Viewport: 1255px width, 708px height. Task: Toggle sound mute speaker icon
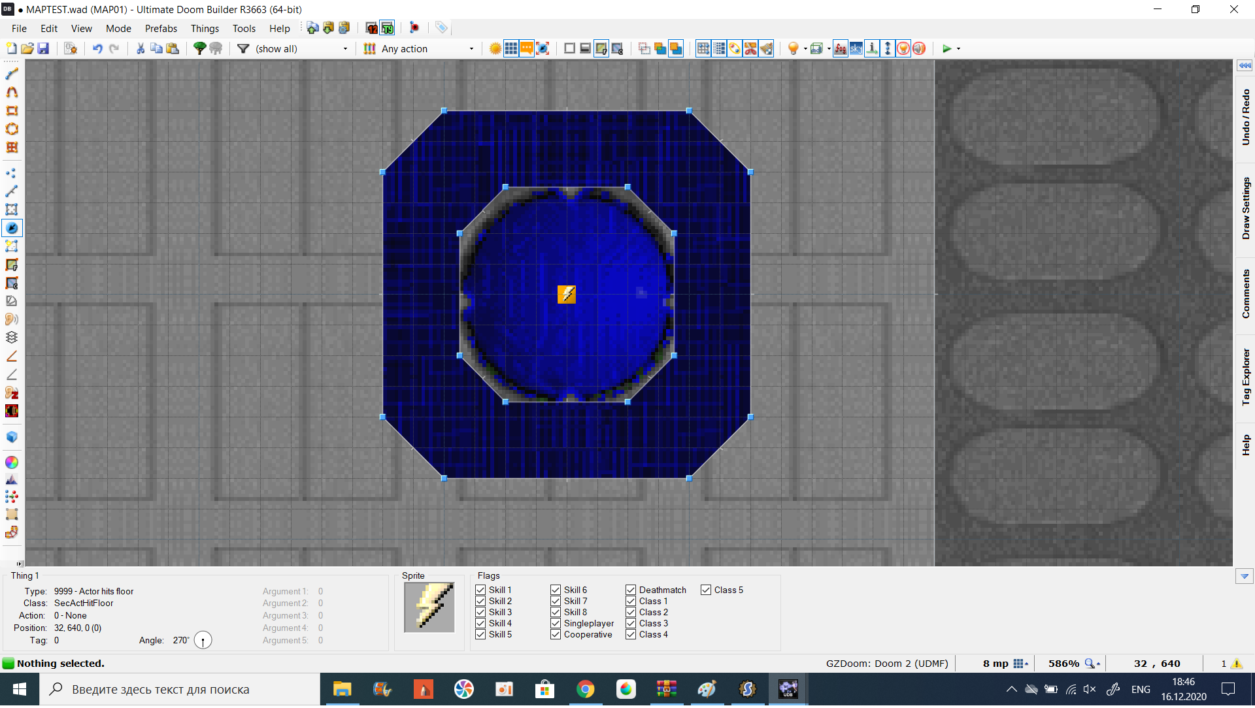click(x=919, y=48)
